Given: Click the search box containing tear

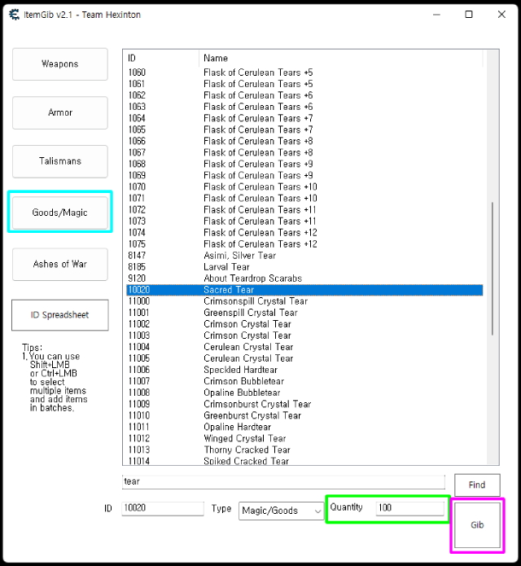Looking at the screenshot, I should (283, 482).
